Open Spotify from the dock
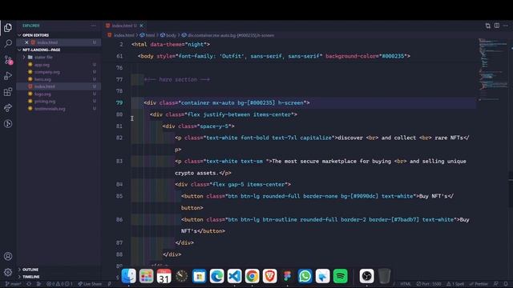The image size is (513, 288). coord(340,276)
